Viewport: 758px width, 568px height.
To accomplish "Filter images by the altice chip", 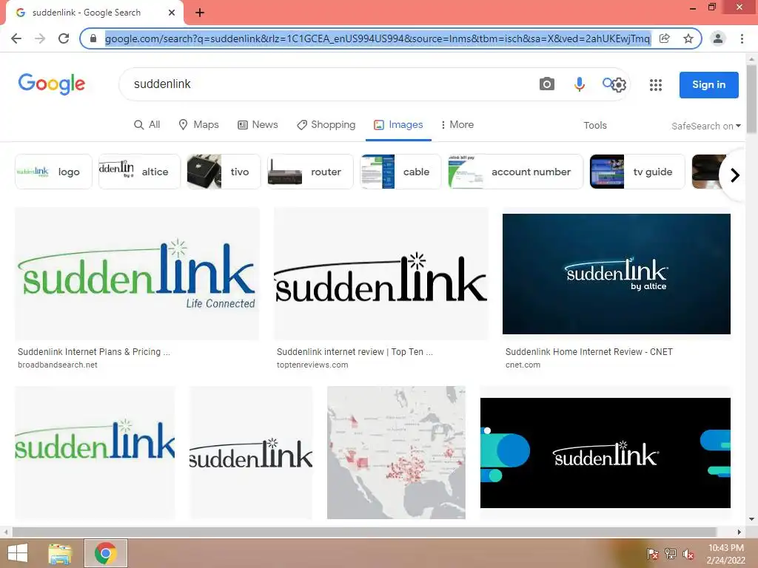I will (x=139, y=172).
